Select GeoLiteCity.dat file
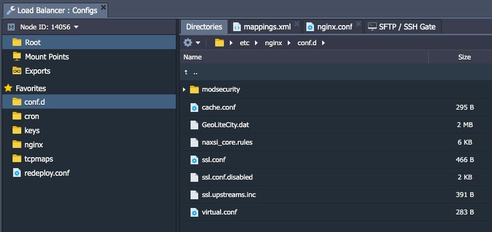 (x=226, y=125)
